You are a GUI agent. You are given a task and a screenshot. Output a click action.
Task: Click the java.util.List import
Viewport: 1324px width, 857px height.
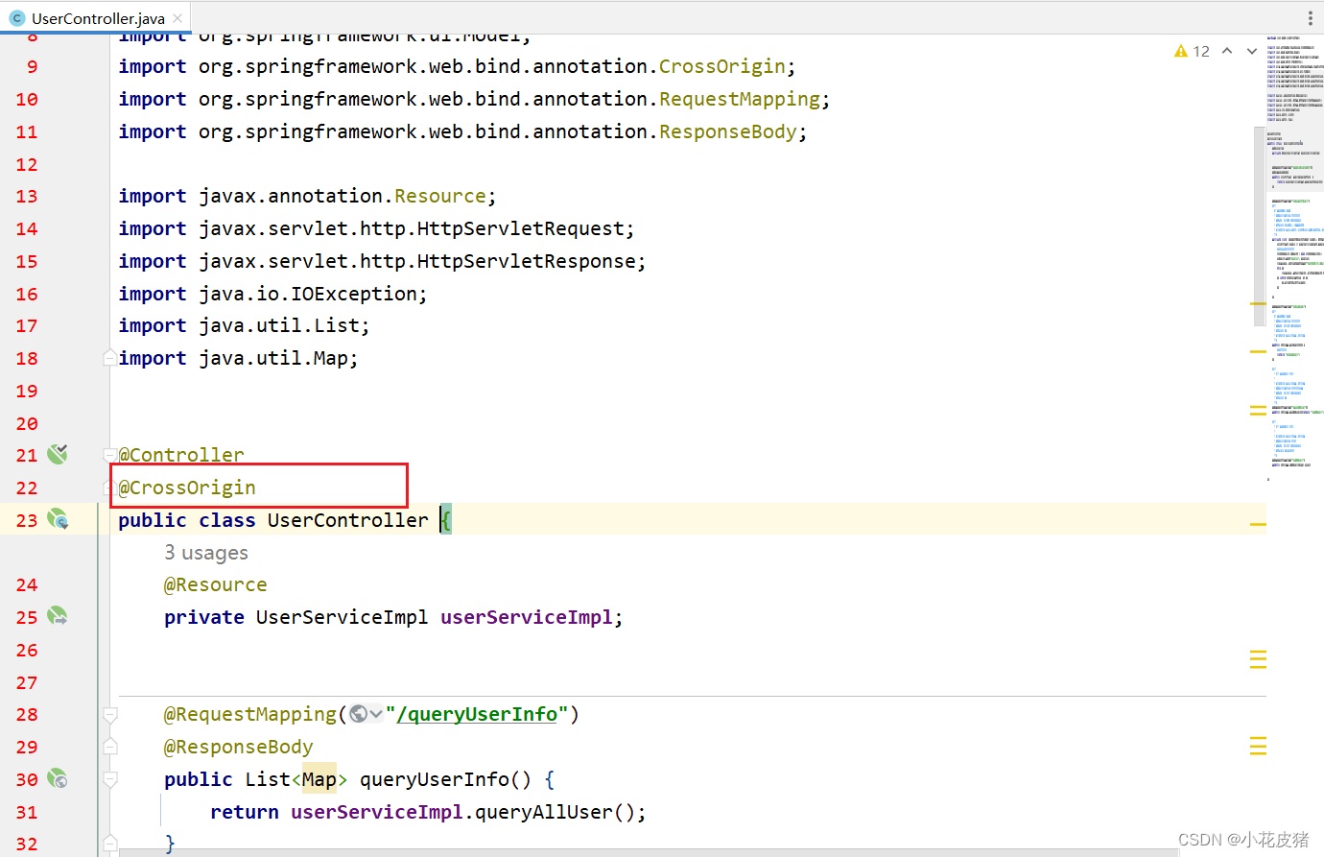pyautogui.click(x=244, y=325)
